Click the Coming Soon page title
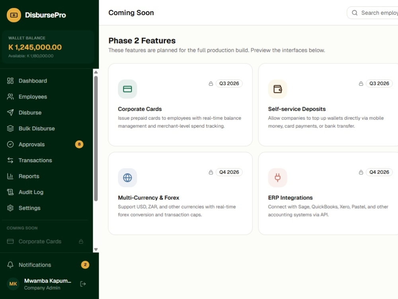Screen dimensions: 398x299 point(131,13)
